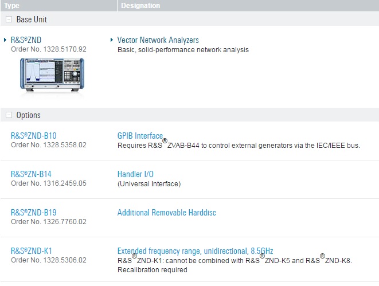
Task: Collapse the Base Unit section minus icon
Action: tap(9, 19)
